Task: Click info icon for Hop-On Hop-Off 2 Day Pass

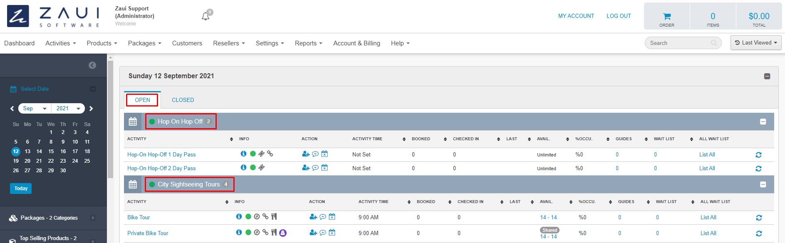Action: (243, 168)
